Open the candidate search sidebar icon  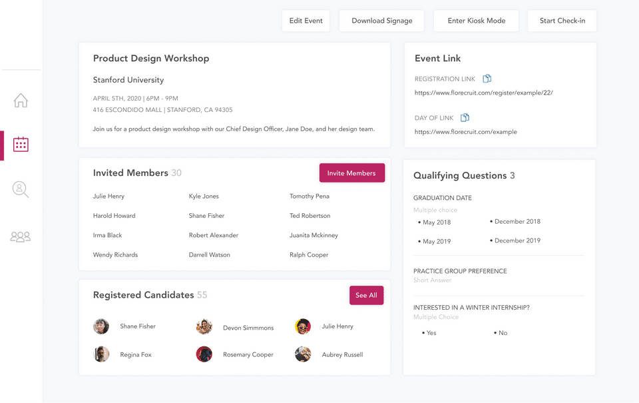[x=21, y=189]
